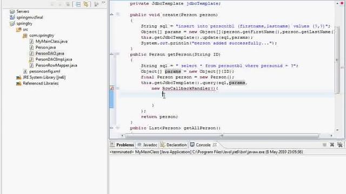Select the springmvcfinal project label

pos(30,17)
